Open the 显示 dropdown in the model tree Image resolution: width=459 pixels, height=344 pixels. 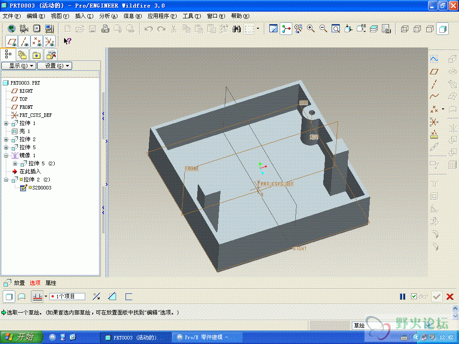pos(19,66)
